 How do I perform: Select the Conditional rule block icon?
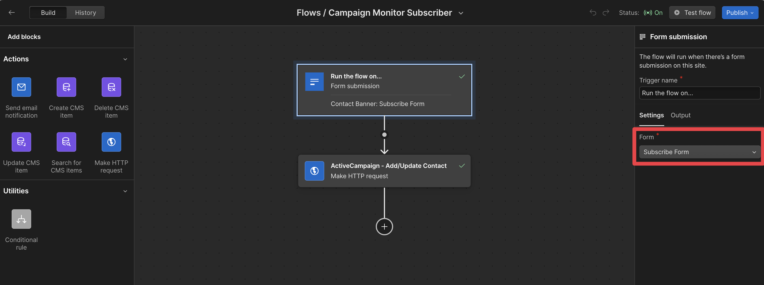[x=21, y=219]
